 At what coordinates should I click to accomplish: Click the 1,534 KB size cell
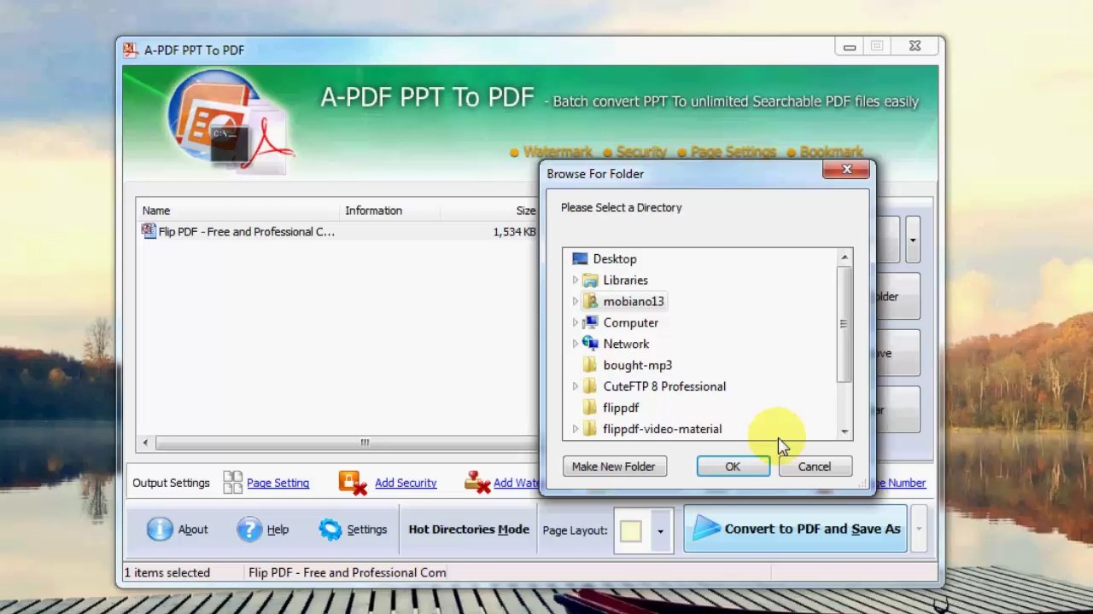tap(514, 232)
